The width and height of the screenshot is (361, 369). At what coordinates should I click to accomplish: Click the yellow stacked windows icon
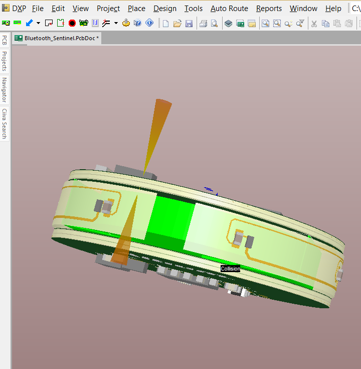(252, 24)
